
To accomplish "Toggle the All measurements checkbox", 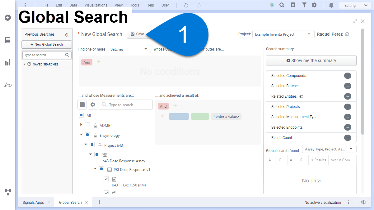I will [x=81, y=115].
